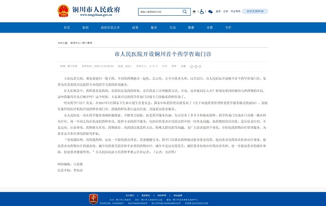Click the small elderly-mode icon beside search box
This screenshot has height=206, width=326.
[194, 12]
